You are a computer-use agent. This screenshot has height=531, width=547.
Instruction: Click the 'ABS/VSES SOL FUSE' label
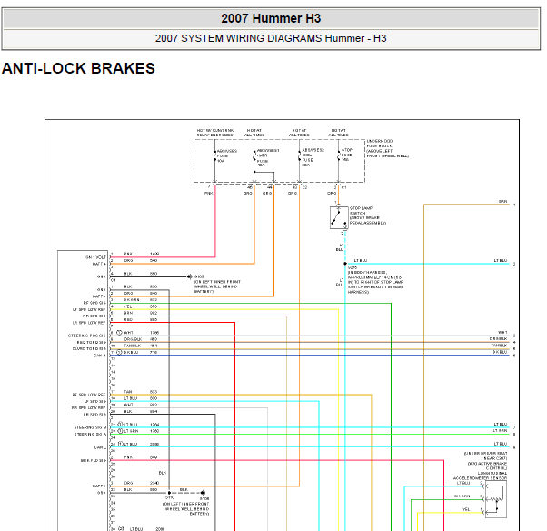point(313,157)
